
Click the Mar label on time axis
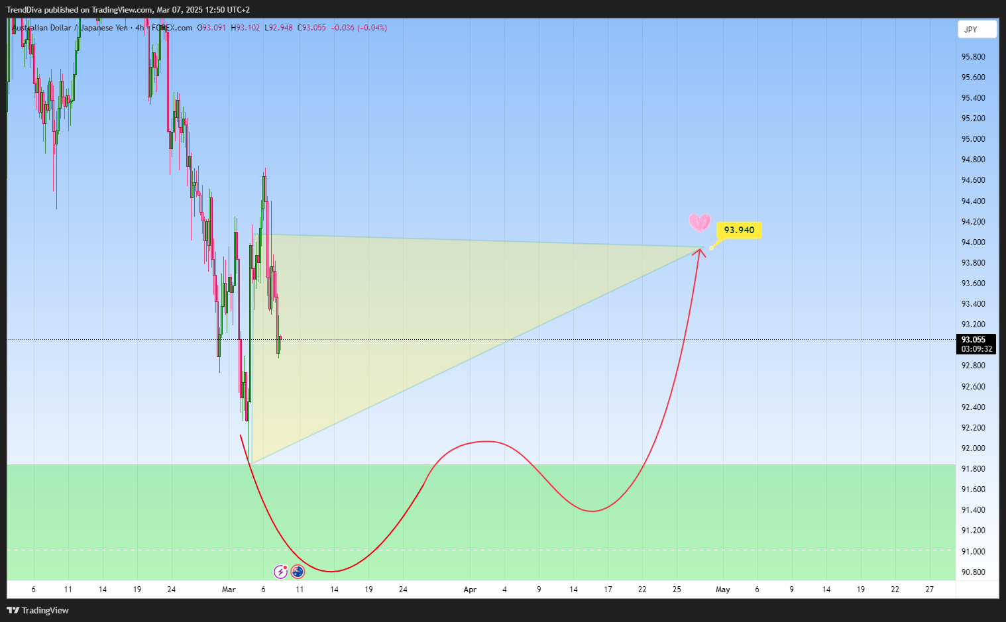click(229, 590)
